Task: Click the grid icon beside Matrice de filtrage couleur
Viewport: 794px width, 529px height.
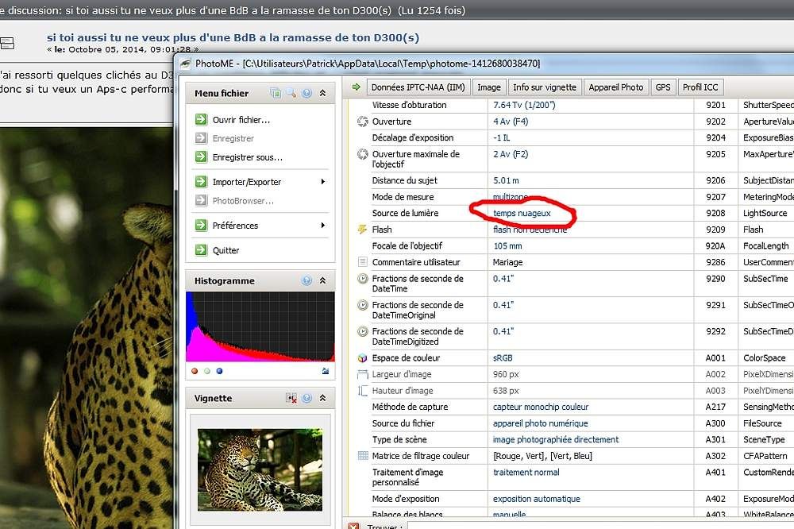Action: [x=363, y=456]
